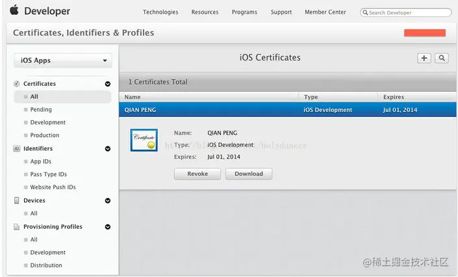
Task: Open the iOS Apps dropdown
Action: pyautogui.click(x=63, y=60)
